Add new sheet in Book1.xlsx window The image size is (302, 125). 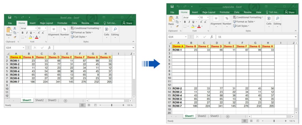click(65, 100)
